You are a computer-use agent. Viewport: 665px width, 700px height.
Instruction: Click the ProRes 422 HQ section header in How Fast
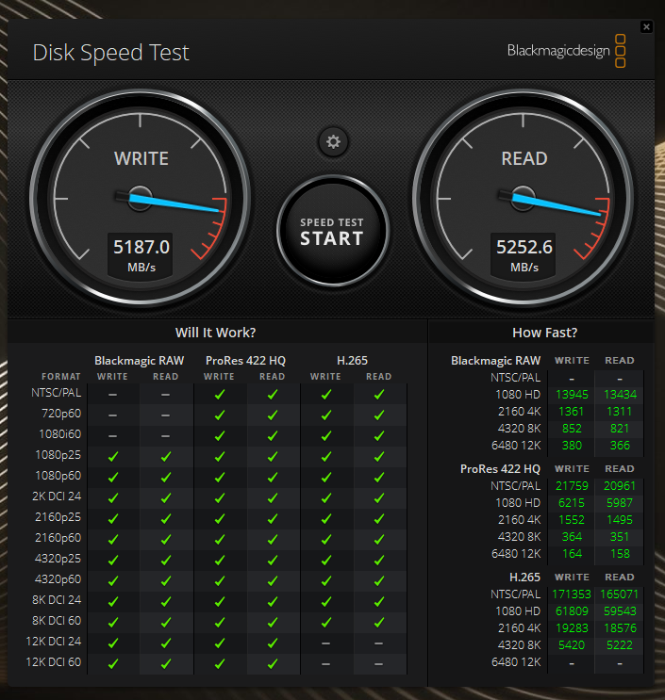[500, 469]
